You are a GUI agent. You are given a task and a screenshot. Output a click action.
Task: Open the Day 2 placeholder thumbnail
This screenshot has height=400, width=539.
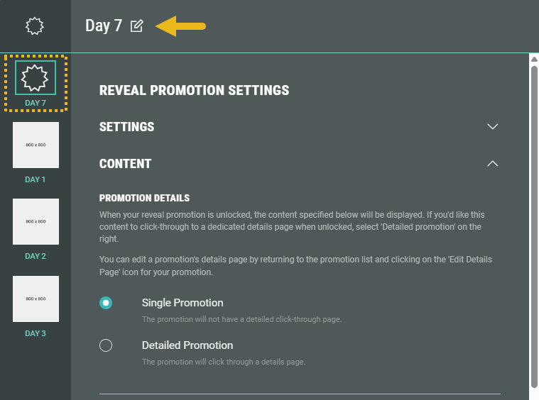36,221
